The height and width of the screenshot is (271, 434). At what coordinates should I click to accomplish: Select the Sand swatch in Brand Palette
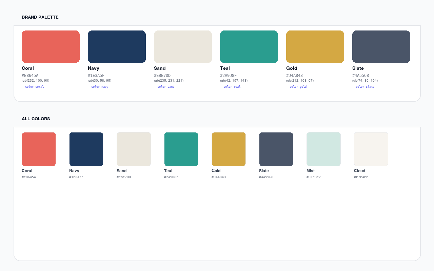183,46
